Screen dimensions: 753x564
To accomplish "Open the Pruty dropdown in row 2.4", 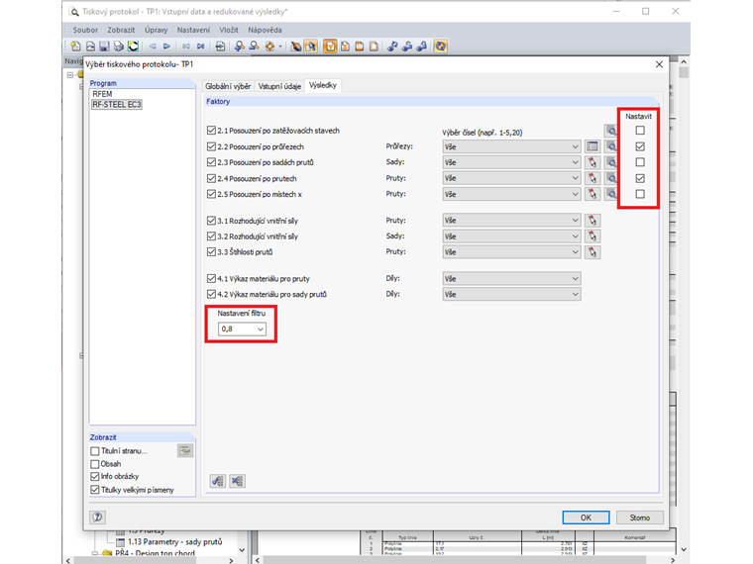I will [x=511, y=178].
